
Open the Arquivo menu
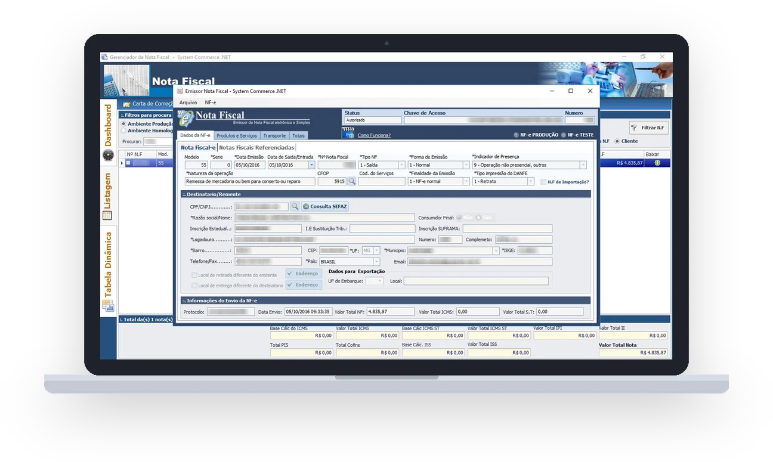[188, 103]
